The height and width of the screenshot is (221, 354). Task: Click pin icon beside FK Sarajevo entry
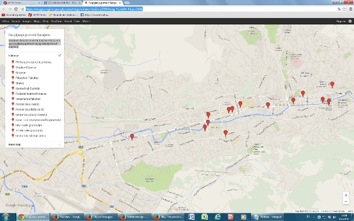[x=13, y=62]
